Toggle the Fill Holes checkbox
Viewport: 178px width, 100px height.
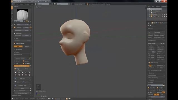[24, 64]
